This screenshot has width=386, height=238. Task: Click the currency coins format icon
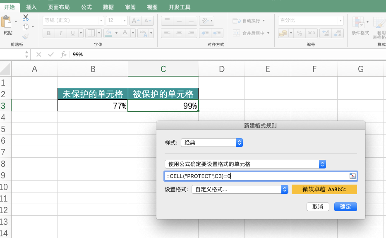coord(283,33)
